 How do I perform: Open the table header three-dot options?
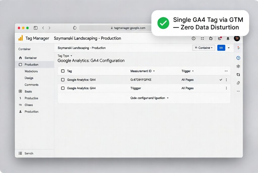pyautogui.click(x=226, y=71)
